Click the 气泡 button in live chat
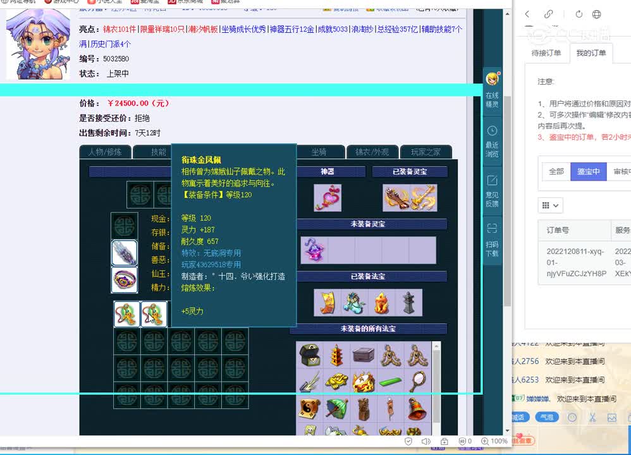Viewport: 631px width, 455px height. point(547,417)
